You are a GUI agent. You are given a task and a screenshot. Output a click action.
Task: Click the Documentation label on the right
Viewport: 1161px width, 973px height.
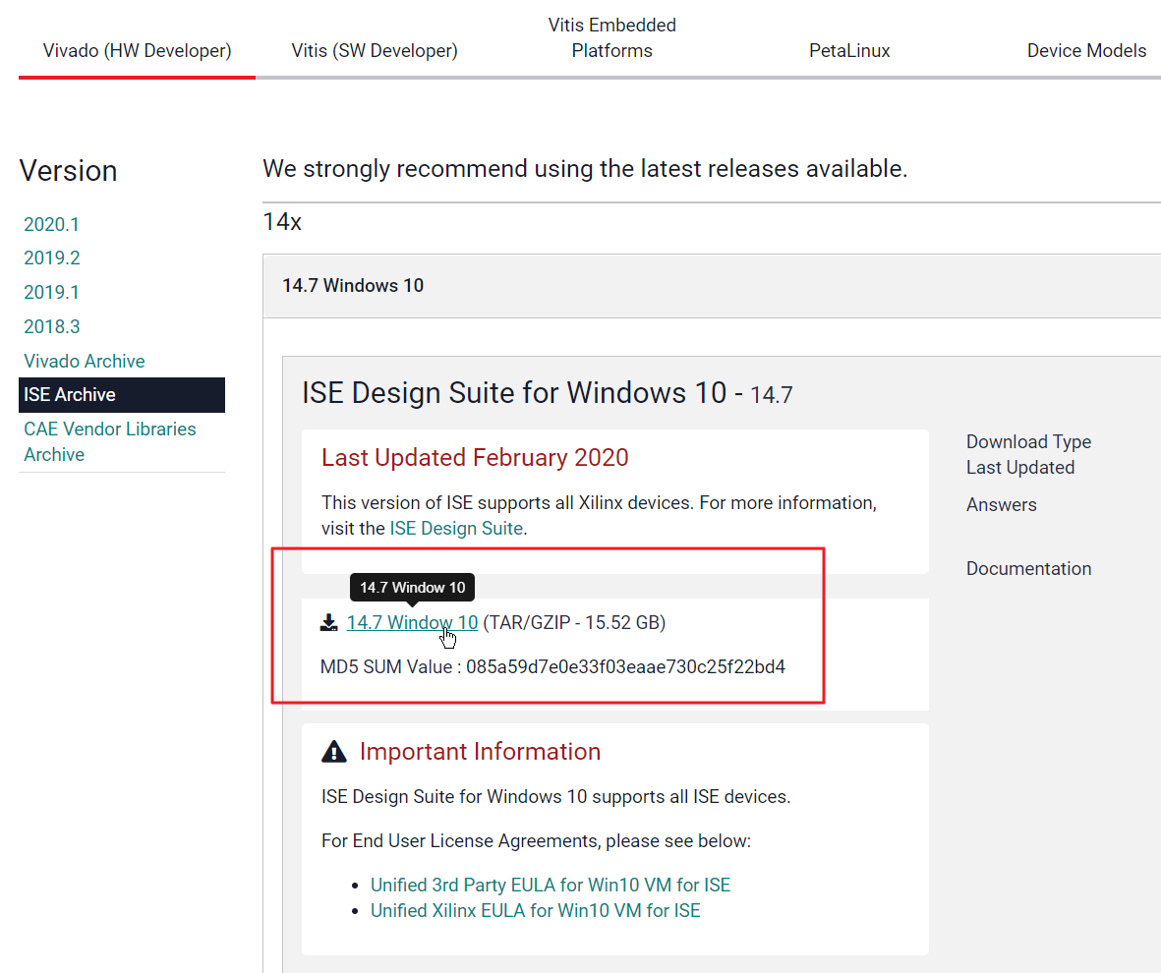tap(1028, 569)
